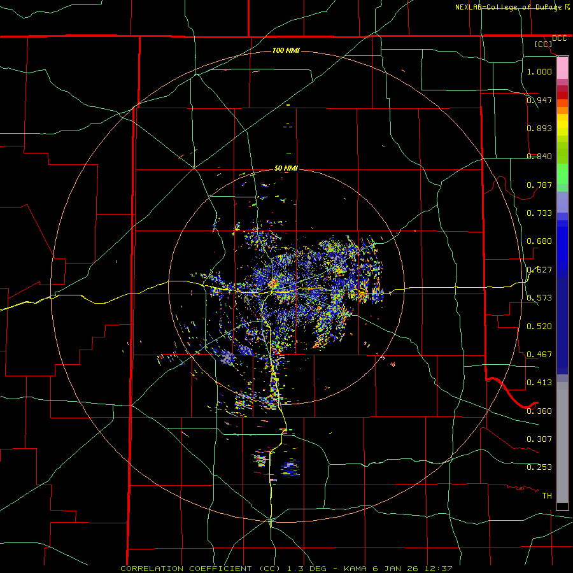This screenshot has width=573, height=573.
Task: Select the 0.467 legend value
Action: tap(539, 355)
